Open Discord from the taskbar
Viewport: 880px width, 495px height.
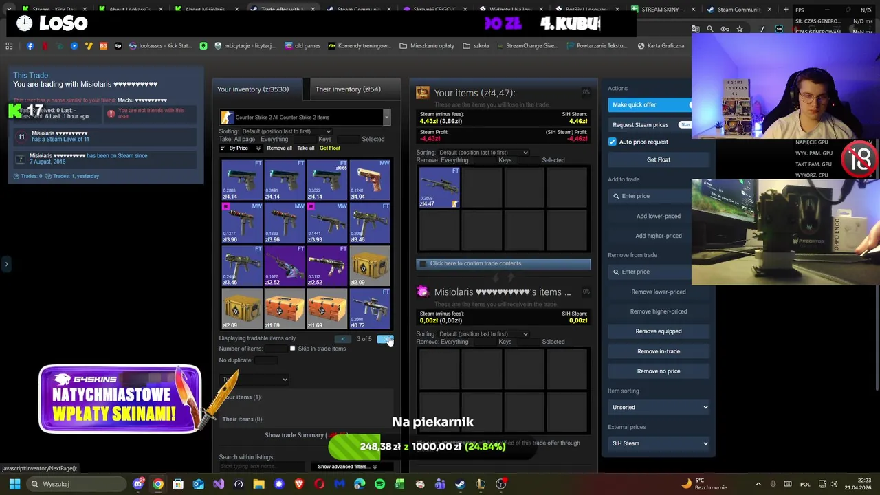tap(138, 484)
